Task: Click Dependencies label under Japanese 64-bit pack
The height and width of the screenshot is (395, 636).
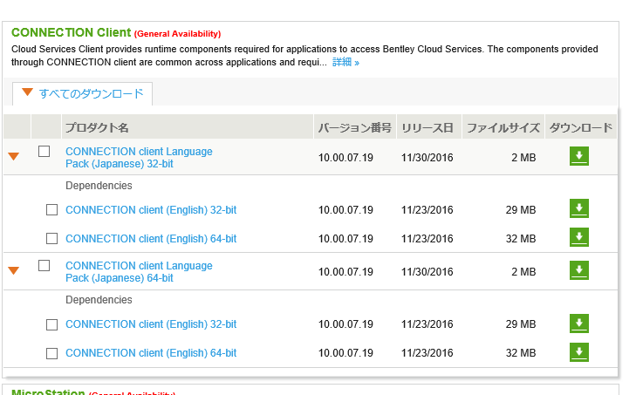Action: 99,300
